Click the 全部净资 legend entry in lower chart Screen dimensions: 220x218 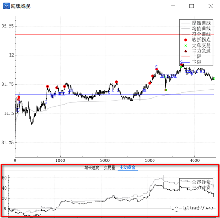click(196, 182)
